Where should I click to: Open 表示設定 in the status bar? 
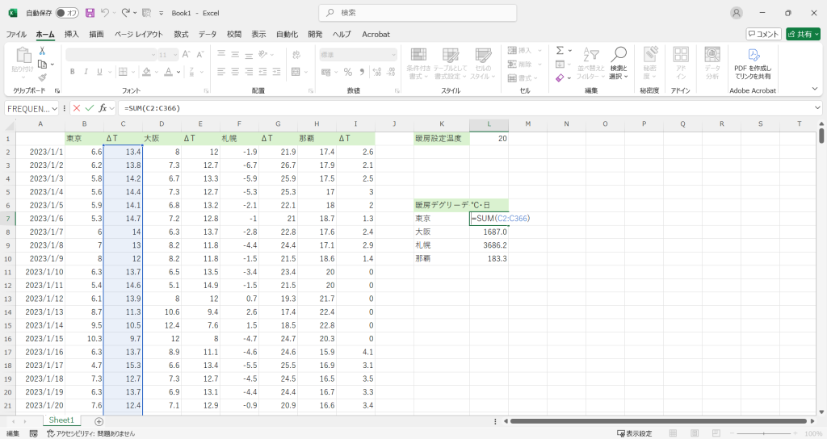tap(634, 433)
